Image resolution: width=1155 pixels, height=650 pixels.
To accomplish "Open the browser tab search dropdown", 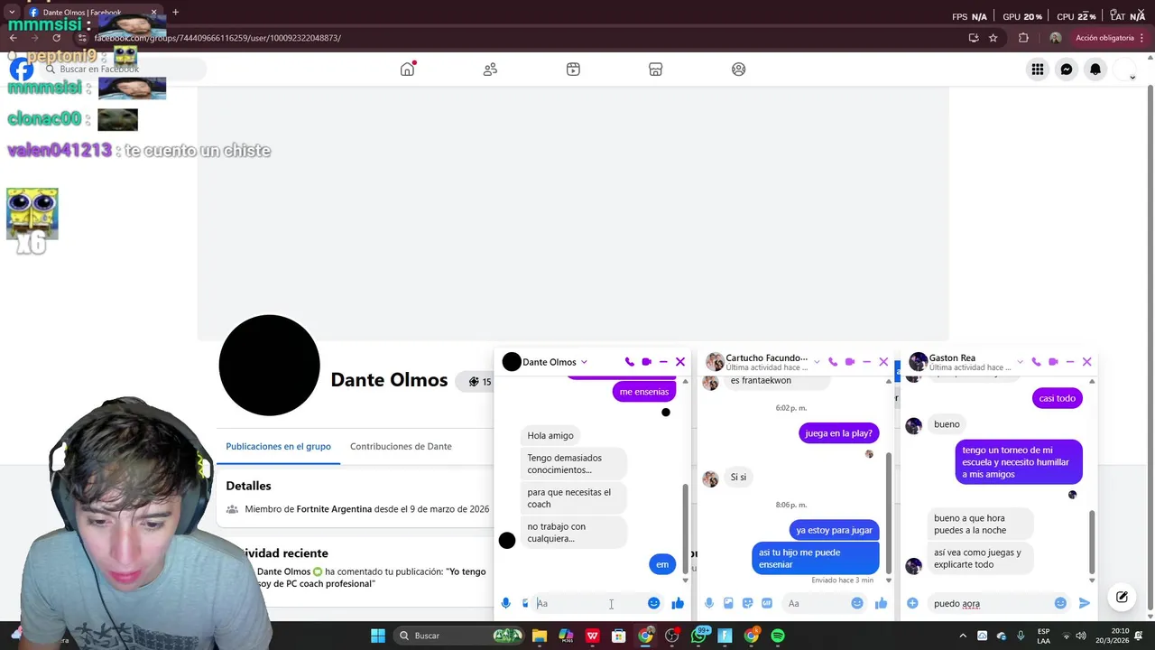I will 12,13.
